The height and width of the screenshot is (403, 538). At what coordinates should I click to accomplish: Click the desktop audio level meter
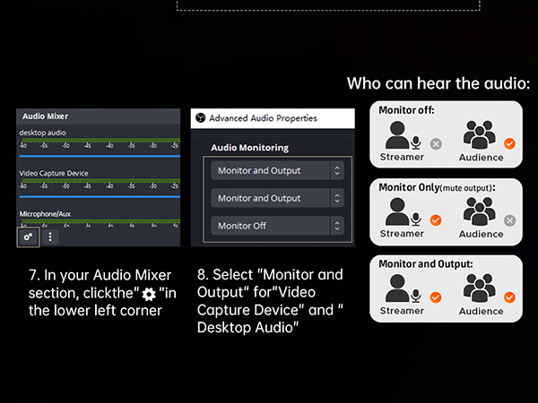coord(100,141)
